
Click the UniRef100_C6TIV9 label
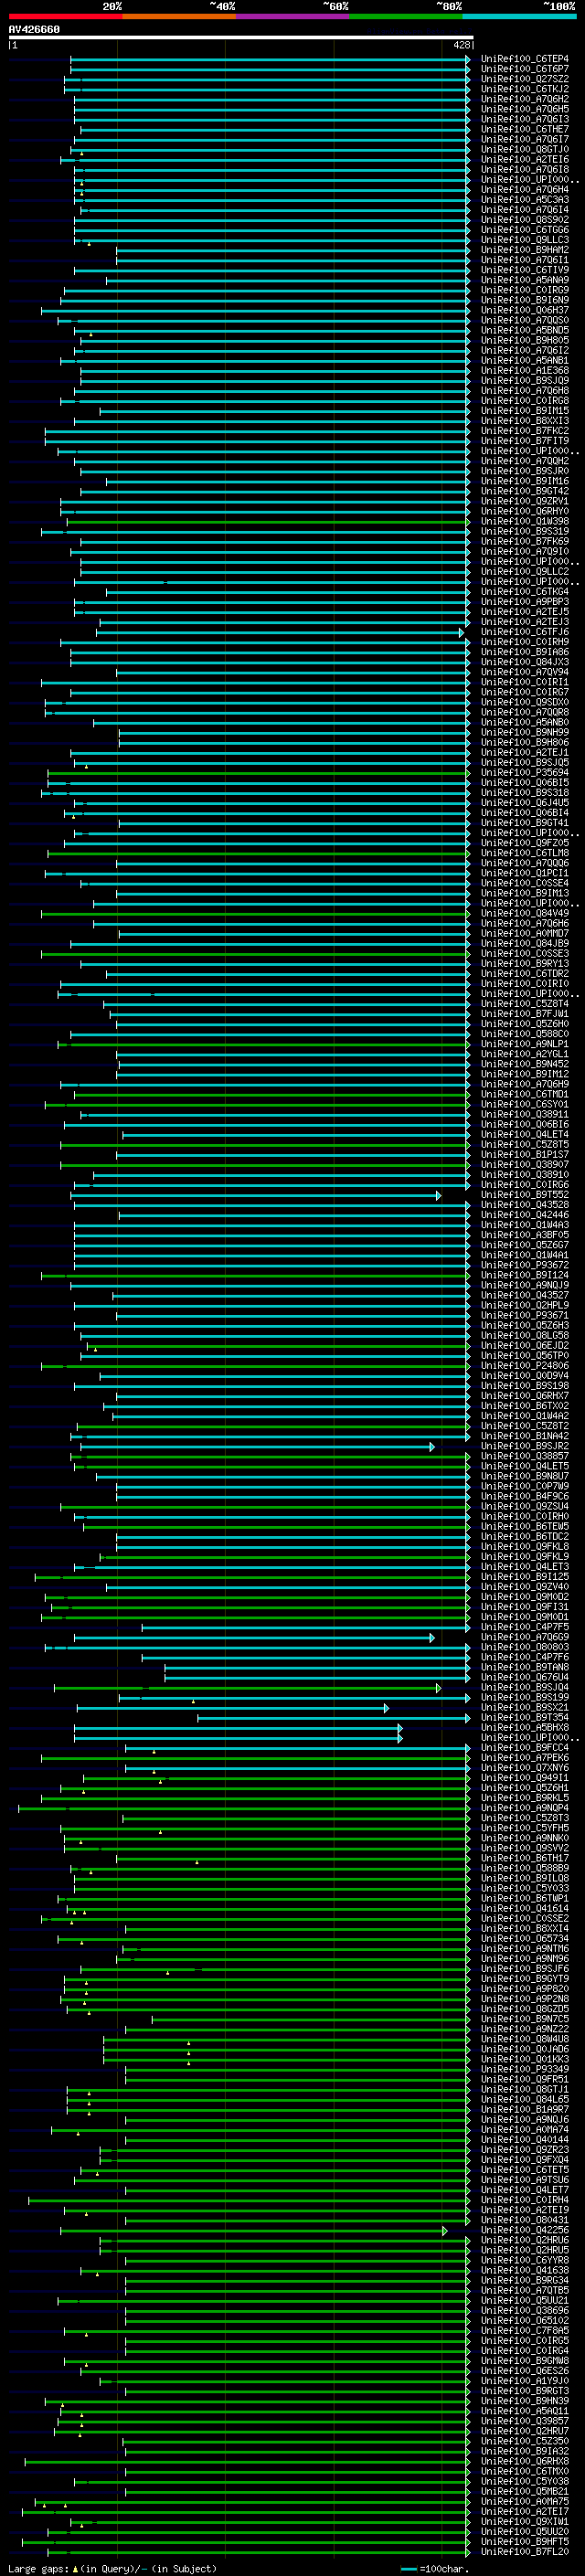coord(524,270)
